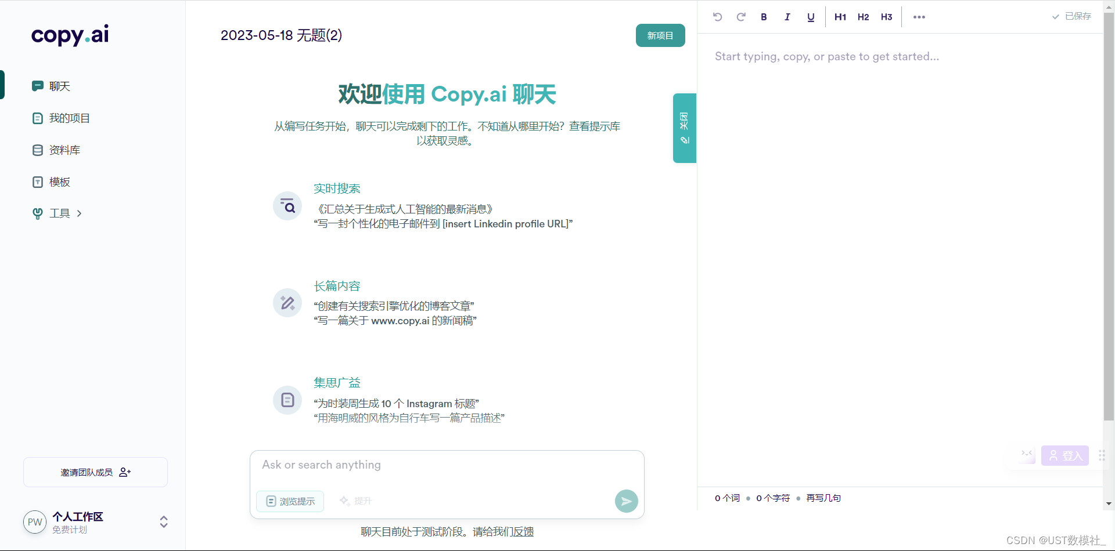
Task: Undo the last editor action
Action: click(x=717, y=17)
